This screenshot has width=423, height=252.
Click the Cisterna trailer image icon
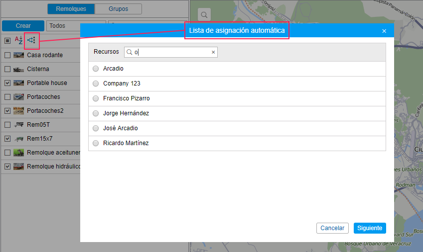[x=18, y=69]
